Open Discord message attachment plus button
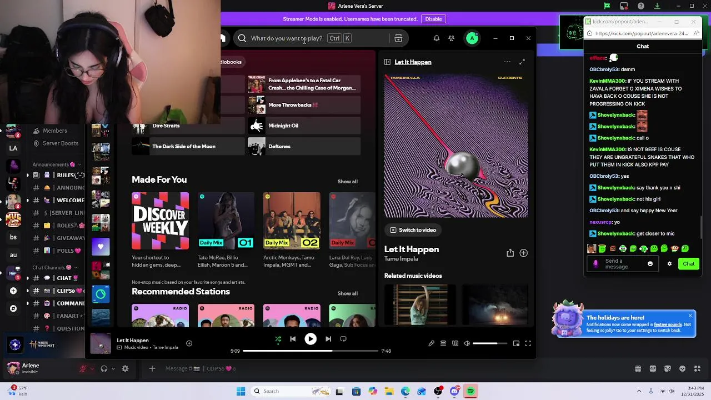Image resolution: width=711 pixels, height=400 pixels. coord(152,368)
